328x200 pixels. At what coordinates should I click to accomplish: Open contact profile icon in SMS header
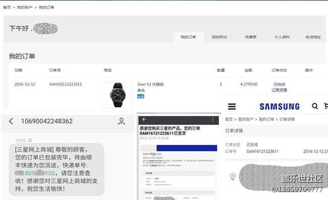[x=121, y=121]
